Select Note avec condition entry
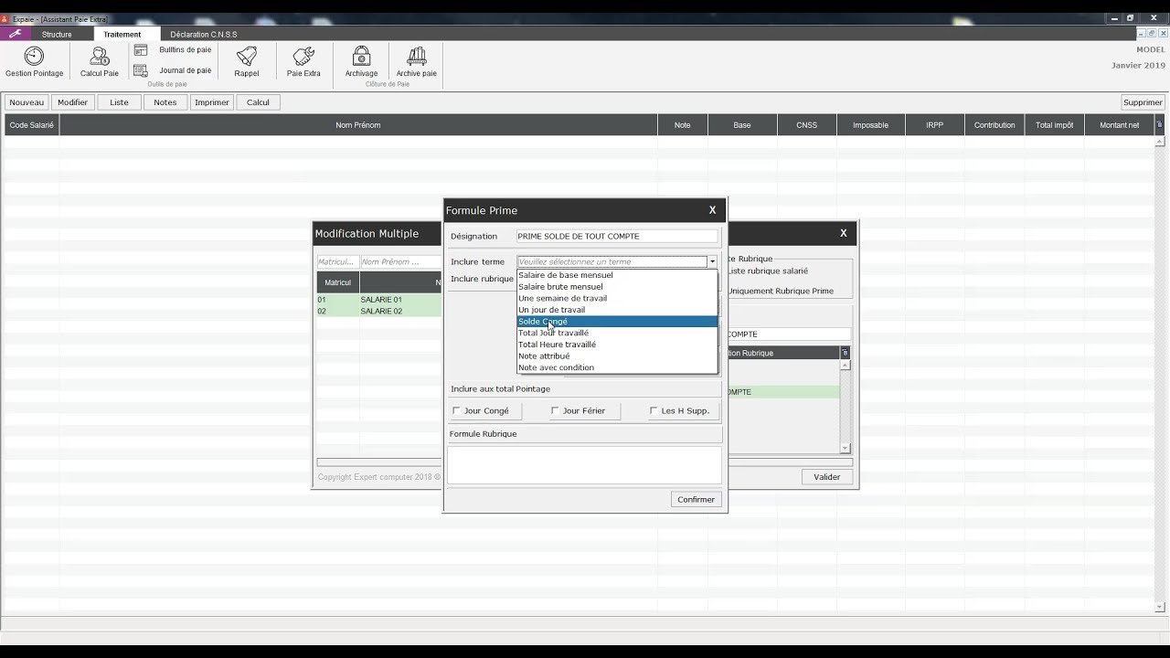 [x=617, y=367]
